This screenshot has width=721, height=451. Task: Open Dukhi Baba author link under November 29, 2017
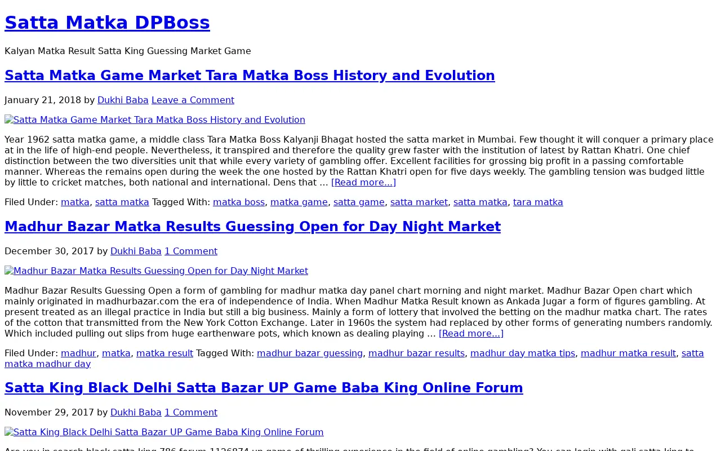[136, 412]
